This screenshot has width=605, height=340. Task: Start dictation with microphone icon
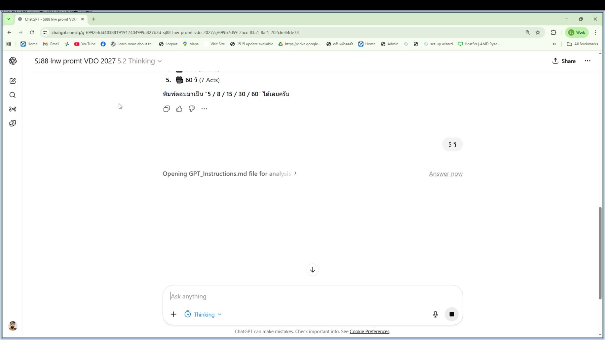tap(435, 314)
